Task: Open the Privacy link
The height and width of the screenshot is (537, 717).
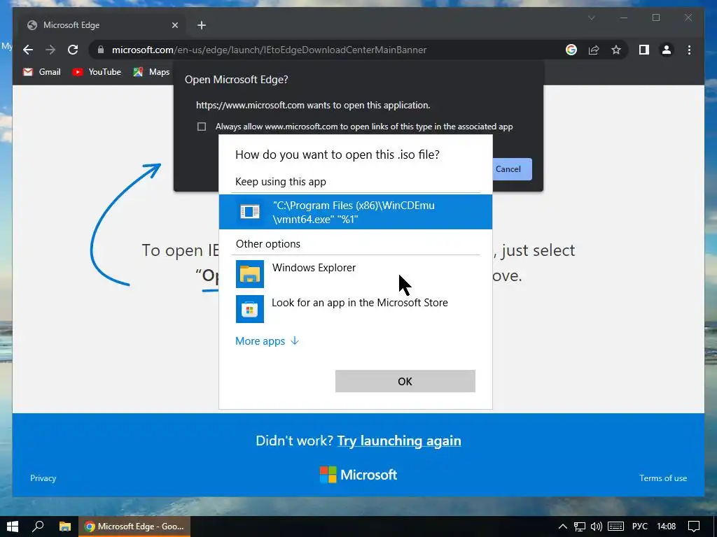Action: coord(43,478)
